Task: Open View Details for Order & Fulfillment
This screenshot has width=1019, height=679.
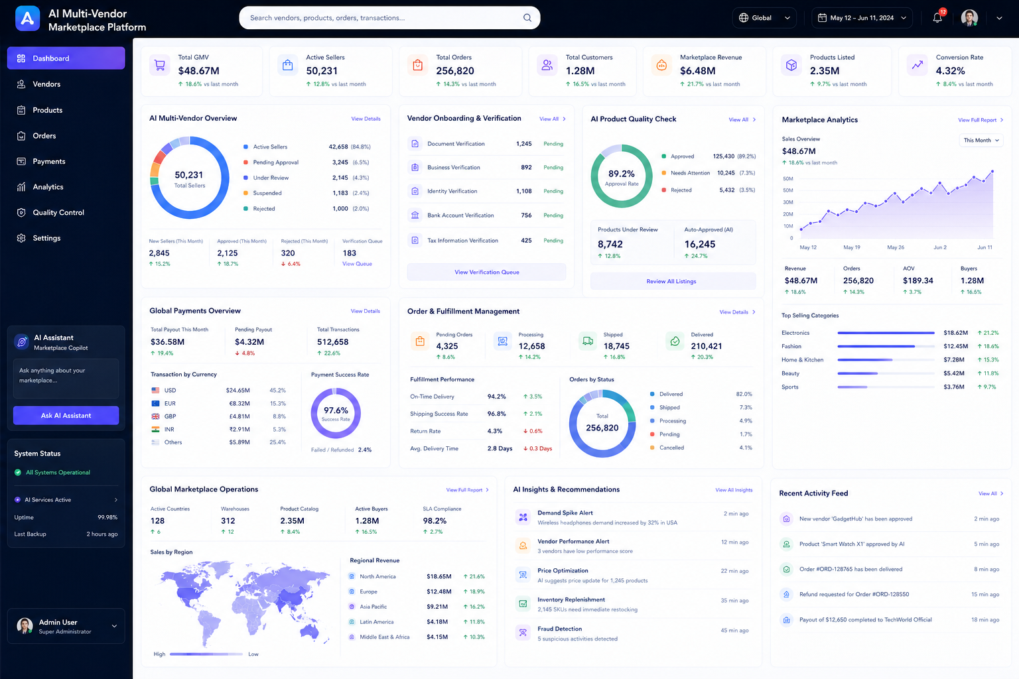Action: (x=737, y=312)
